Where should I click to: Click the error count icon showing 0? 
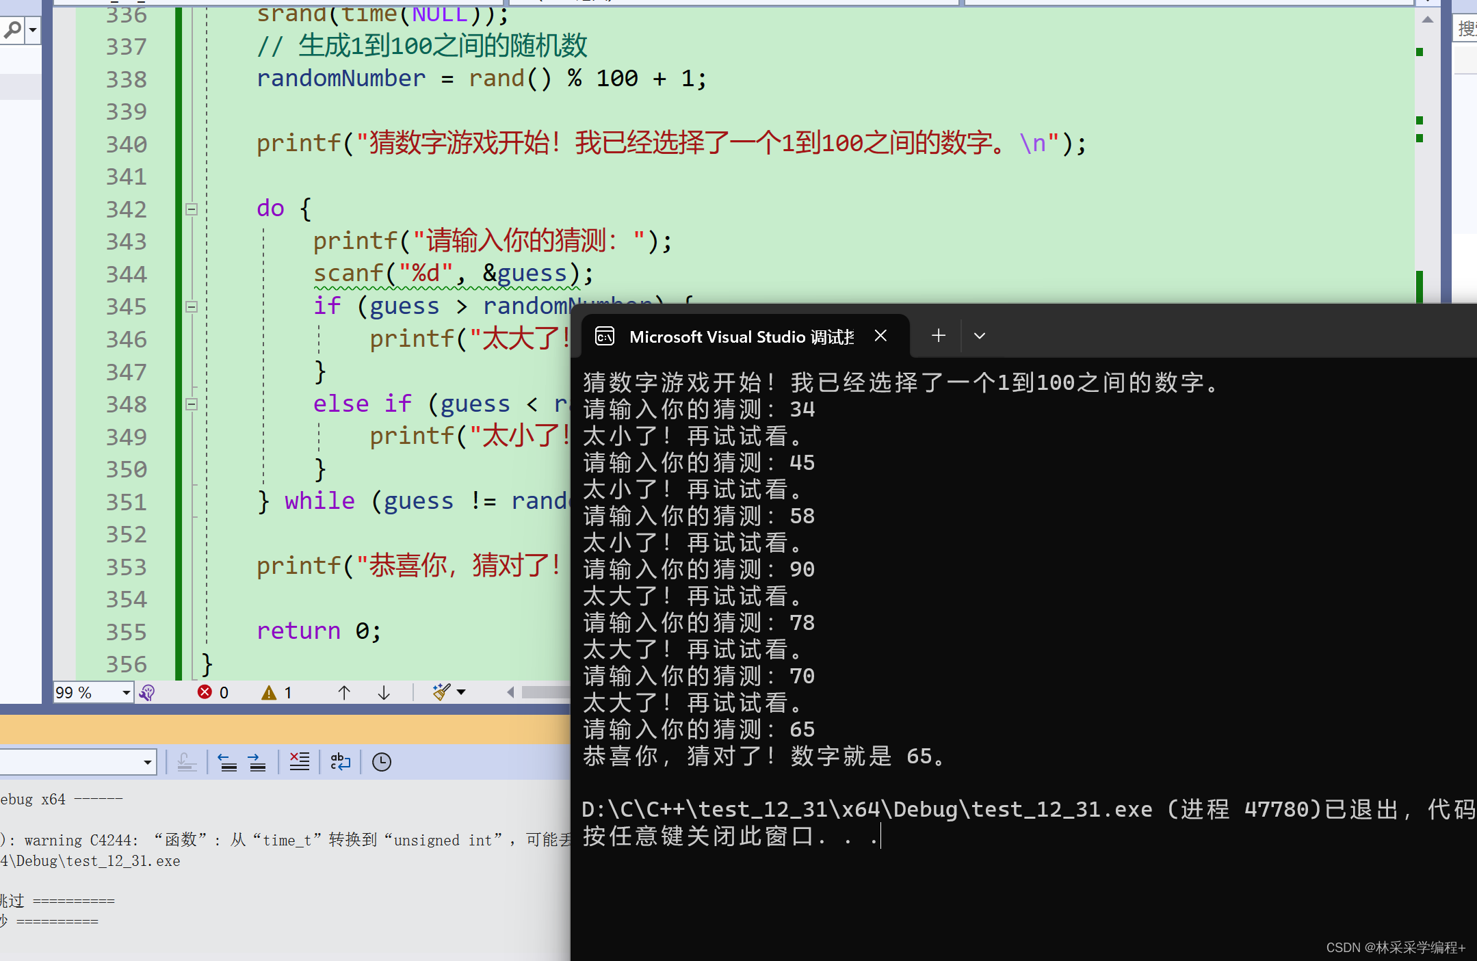point(212,692)
